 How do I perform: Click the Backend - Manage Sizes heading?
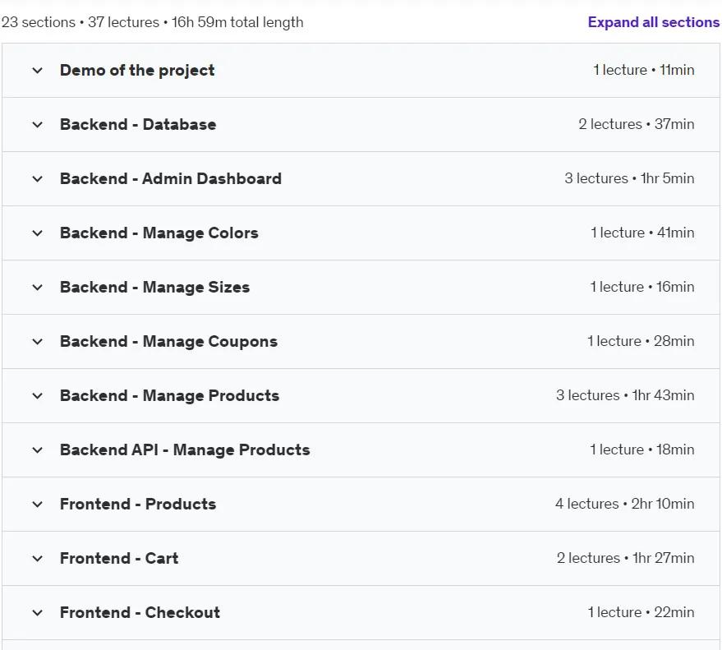click(154, 287)
